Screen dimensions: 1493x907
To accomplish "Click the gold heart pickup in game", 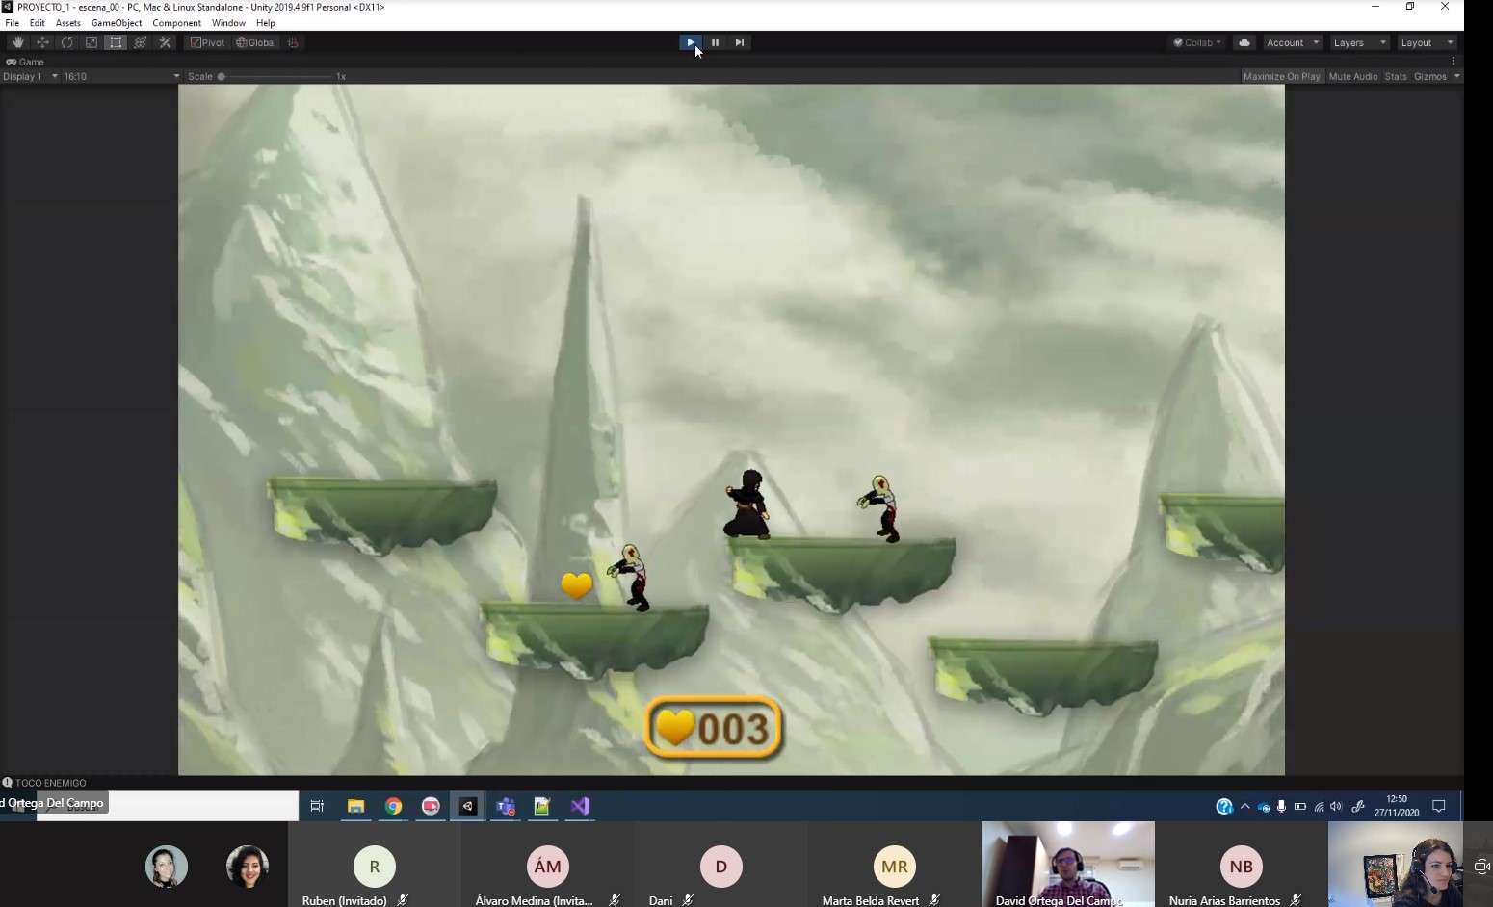I will (576, 585).
